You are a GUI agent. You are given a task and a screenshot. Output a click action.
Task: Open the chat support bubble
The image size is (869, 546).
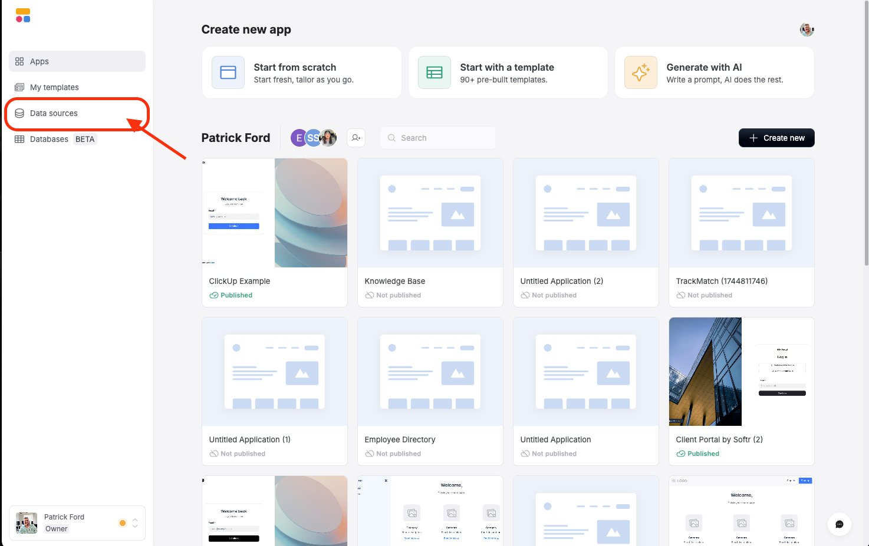point(840,524)
